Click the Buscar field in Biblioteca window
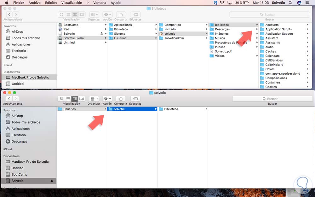The height and width of the screenshot is (197, 315). click(270, 14)
